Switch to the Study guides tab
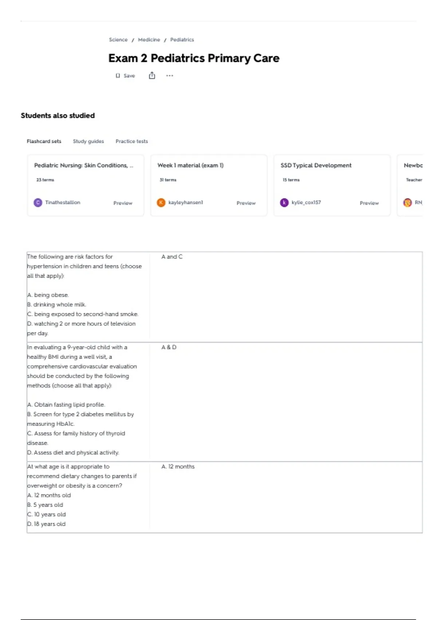The image size is (437, 620). pyautogui.click(x=88, y=141)
